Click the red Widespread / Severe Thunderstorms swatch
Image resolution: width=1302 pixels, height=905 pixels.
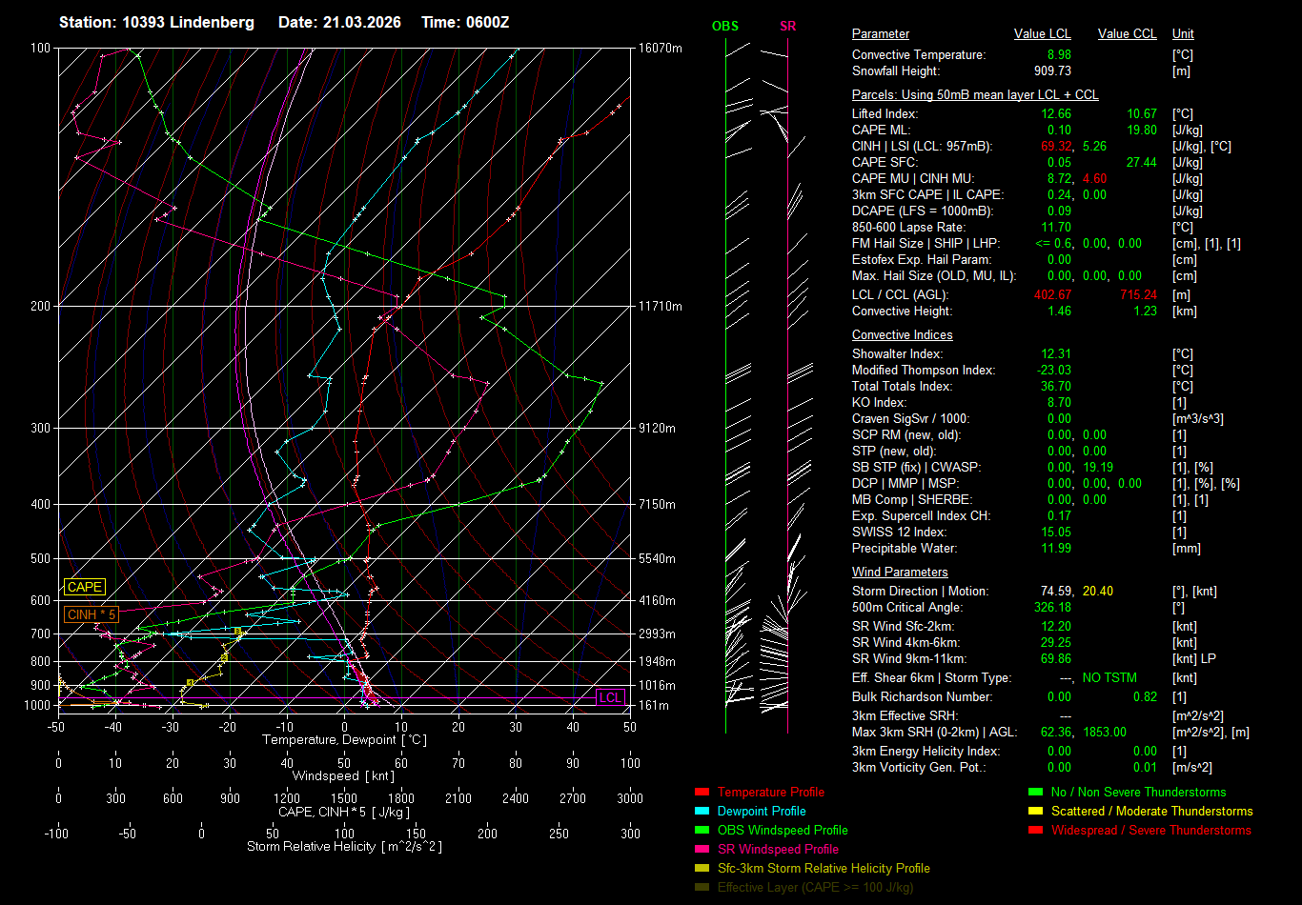point(1035,831)
